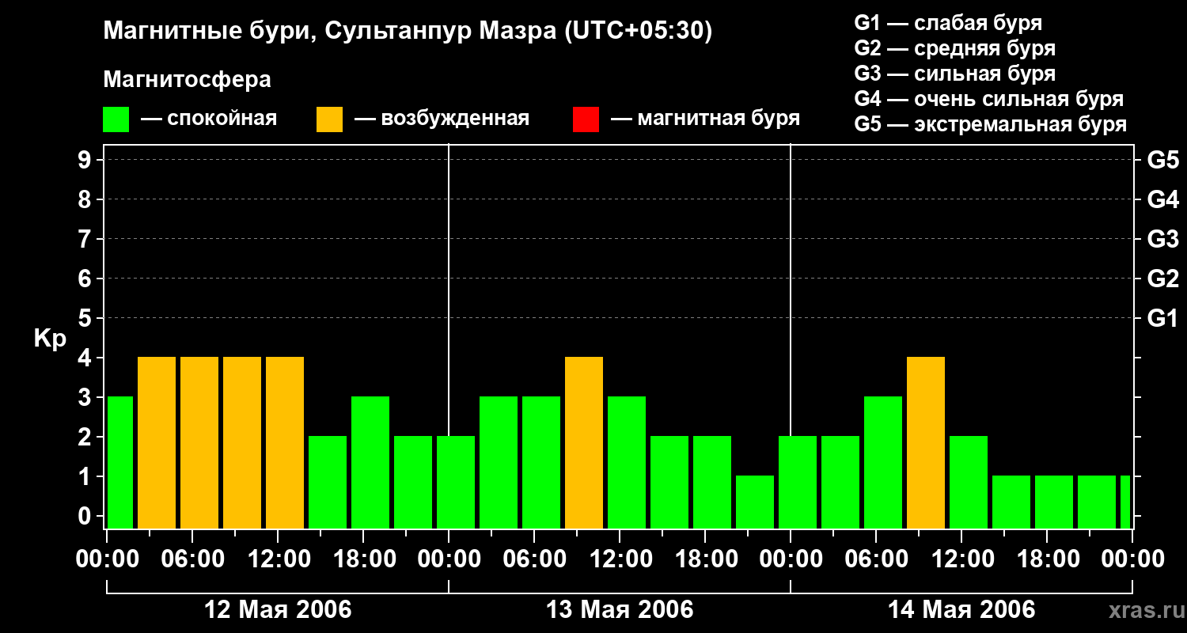Screen dimensions: 1187x633
Task: Click the '12:00' time label under 12 May
Action: coord(278,559)
